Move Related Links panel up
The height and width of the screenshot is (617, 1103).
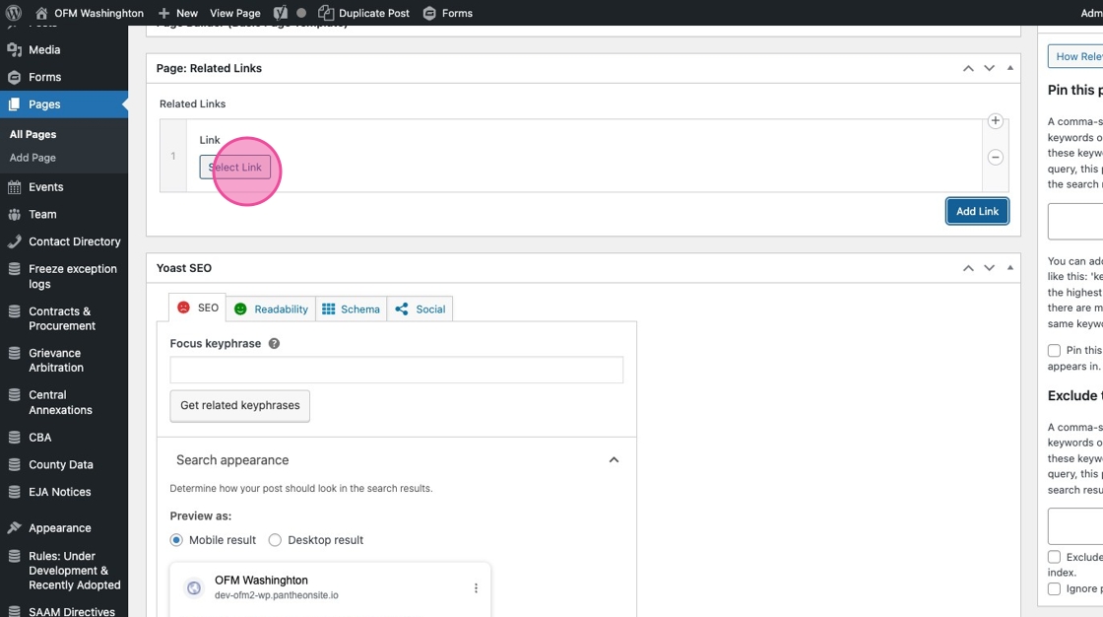click(x=969, y=68)
